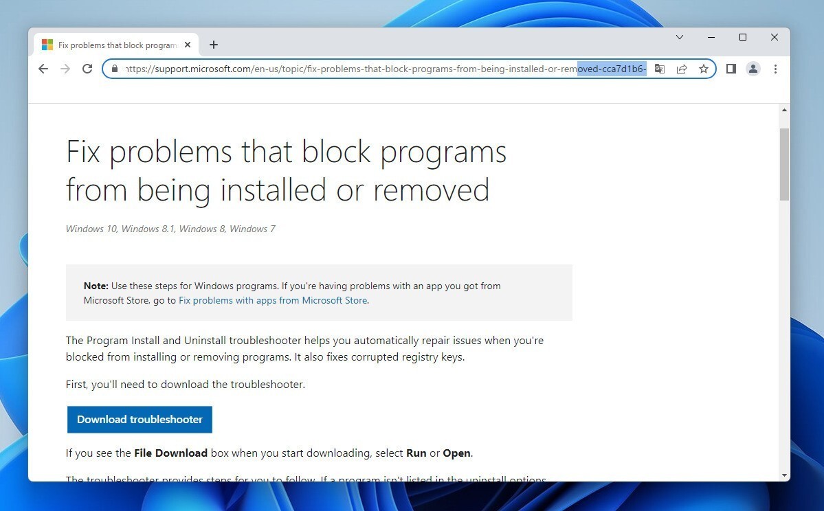Open a new tab with the plus

(x=213, y=45)
